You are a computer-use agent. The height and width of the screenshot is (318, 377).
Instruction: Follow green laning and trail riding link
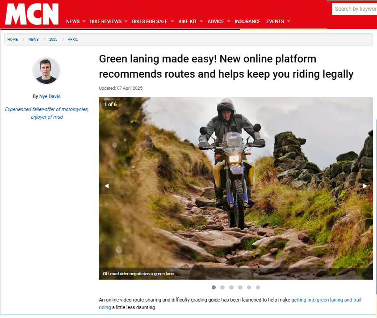(230, 303)
